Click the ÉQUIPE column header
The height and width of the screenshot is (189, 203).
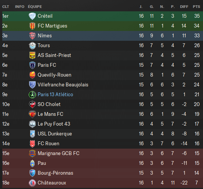pyautogui.click(x=35, y=7)
